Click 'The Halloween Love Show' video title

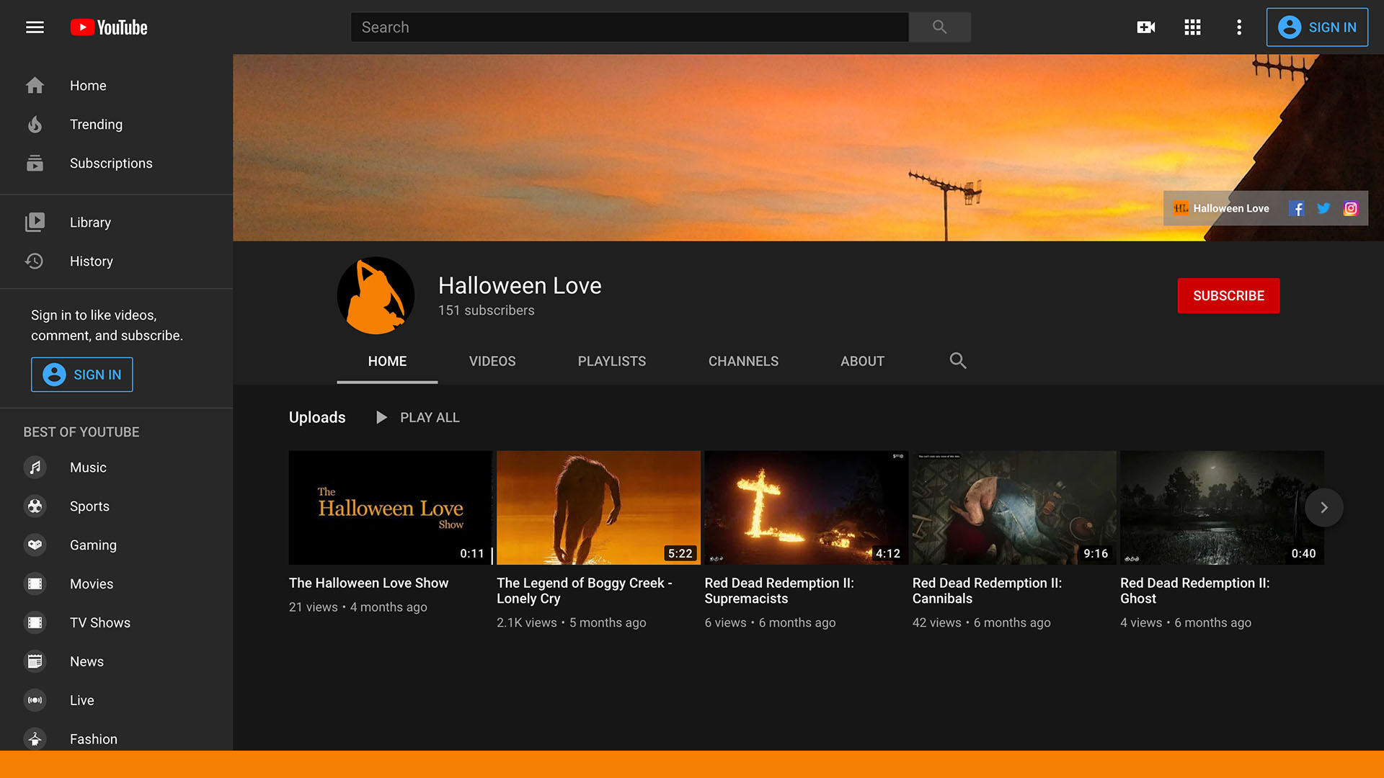point(368,583)
